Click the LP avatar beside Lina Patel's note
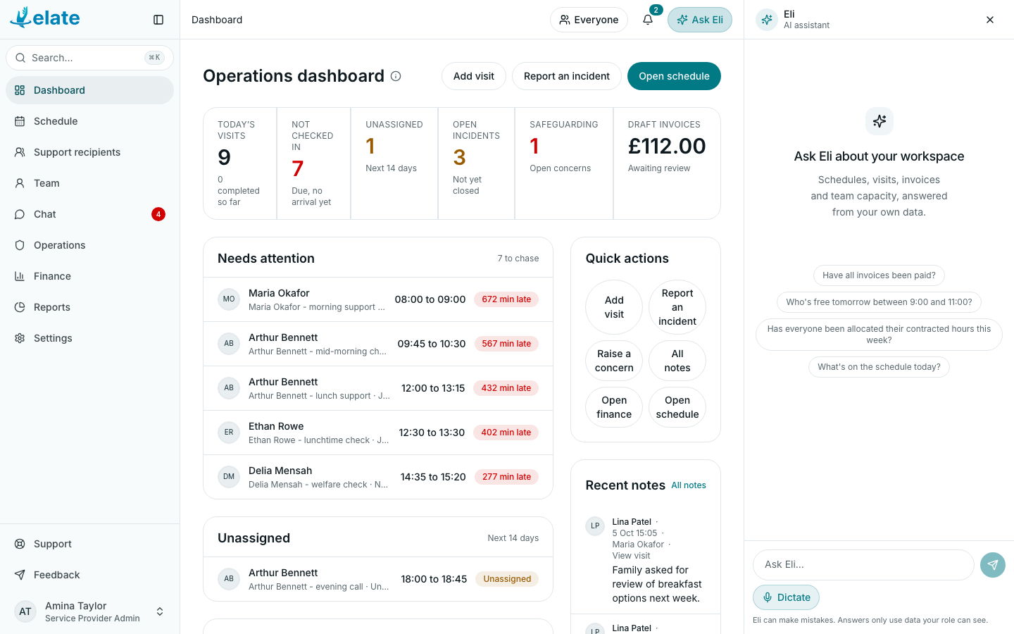This screenshot has height=634, width=1014. (x=595, y=526)
